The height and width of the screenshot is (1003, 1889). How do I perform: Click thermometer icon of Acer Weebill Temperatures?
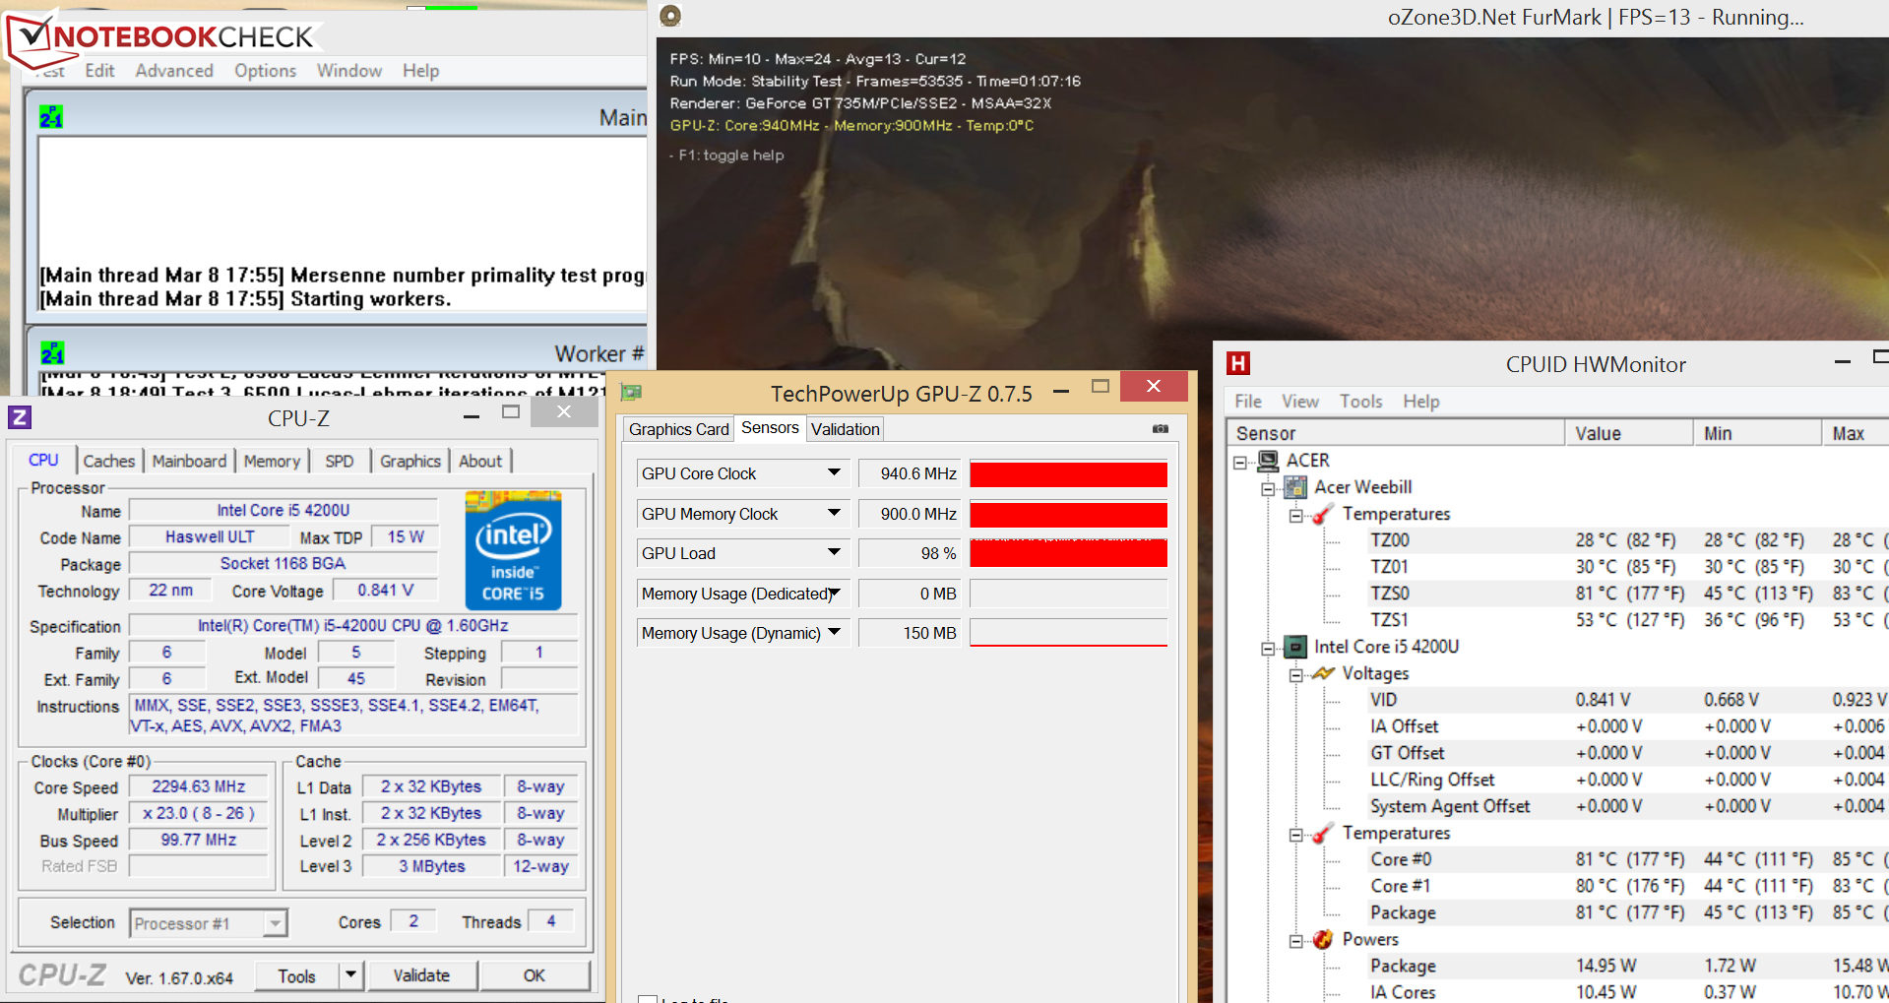[x=1323, y=514]
